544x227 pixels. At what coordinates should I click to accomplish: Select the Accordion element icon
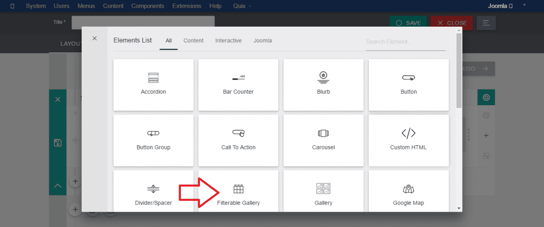(153, 78)
